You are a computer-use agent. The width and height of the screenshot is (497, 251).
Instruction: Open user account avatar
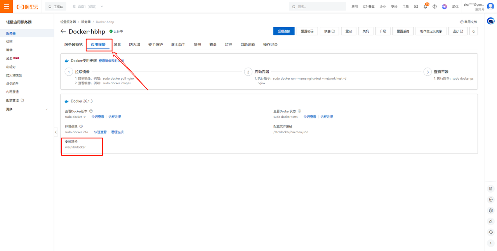click(x=490, y=7)
